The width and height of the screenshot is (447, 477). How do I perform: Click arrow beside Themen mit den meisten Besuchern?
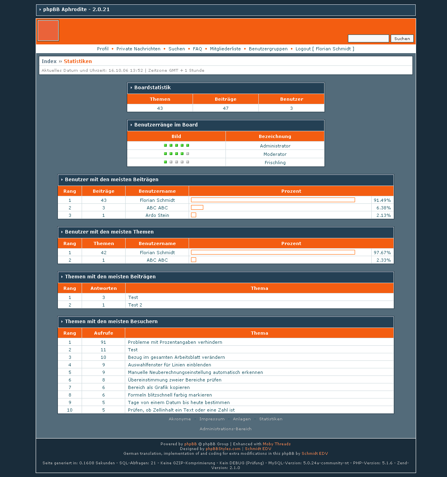click(x=62, y=322)
